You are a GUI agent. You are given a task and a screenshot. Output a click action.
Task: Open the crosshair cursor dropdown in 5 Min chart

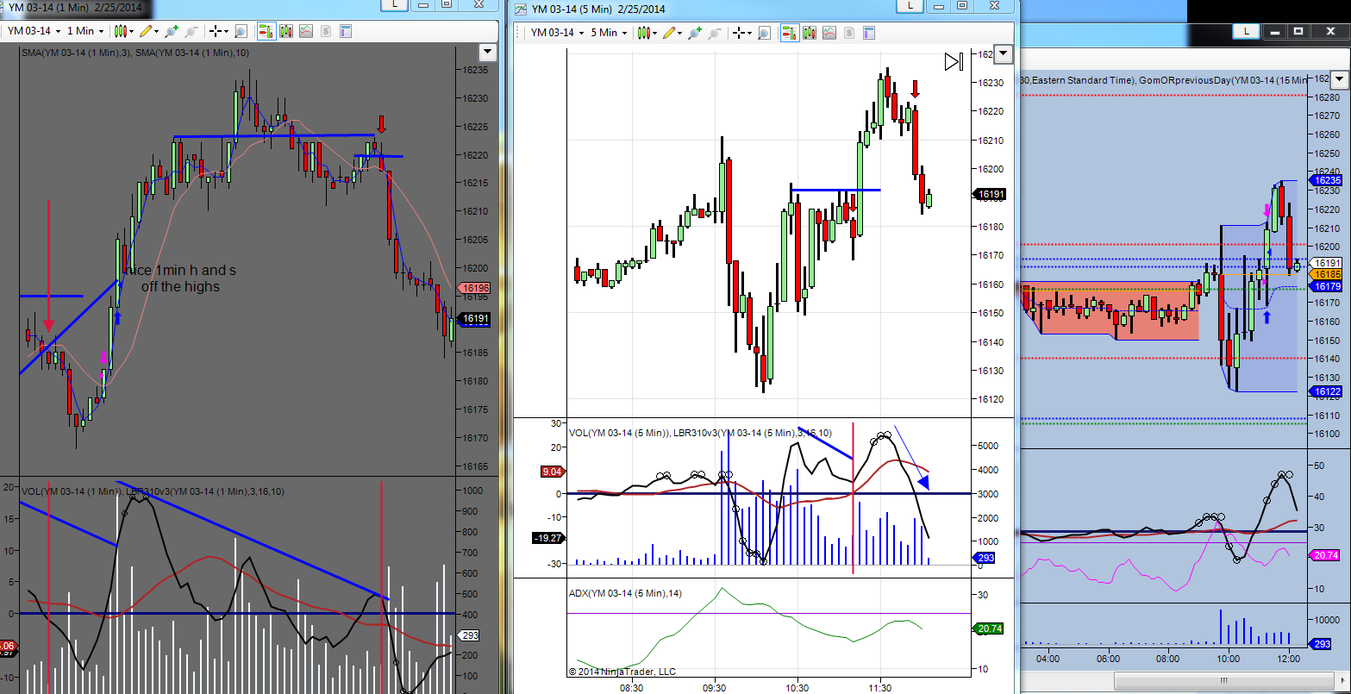coord(744,33)
